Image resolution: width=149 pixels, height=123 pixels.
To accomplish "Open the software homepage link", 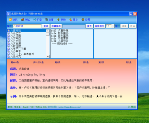I will (70, 107).
